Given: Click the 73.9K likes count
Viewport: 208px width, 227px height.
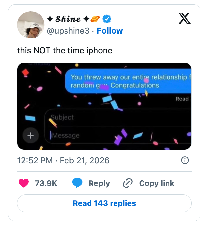Looking at the screenshot, I should pos(46,183).
